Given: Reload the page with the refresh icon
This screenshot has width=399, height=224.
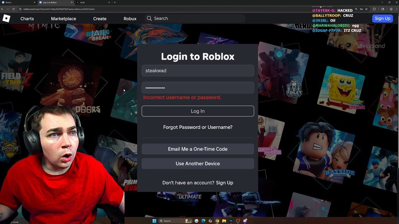Looking at the screenshot, I should [x=13, y=9].
